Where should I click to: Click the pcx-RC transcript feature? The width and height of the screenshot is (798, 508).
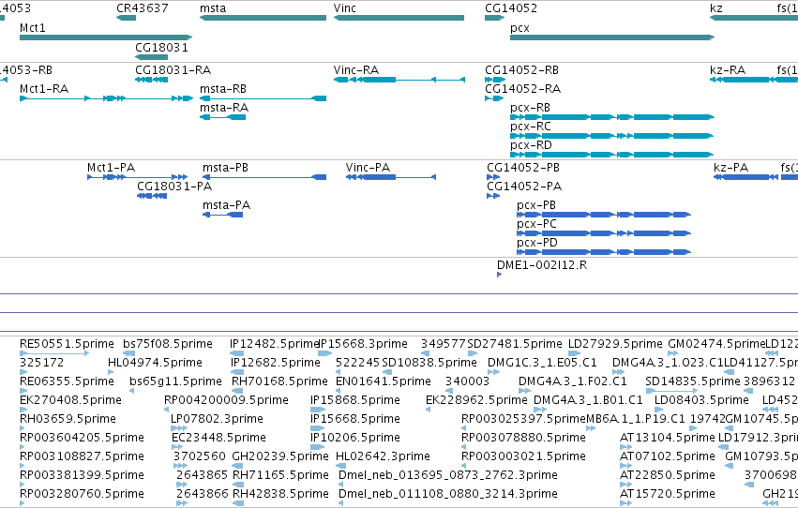click(612, 136)
